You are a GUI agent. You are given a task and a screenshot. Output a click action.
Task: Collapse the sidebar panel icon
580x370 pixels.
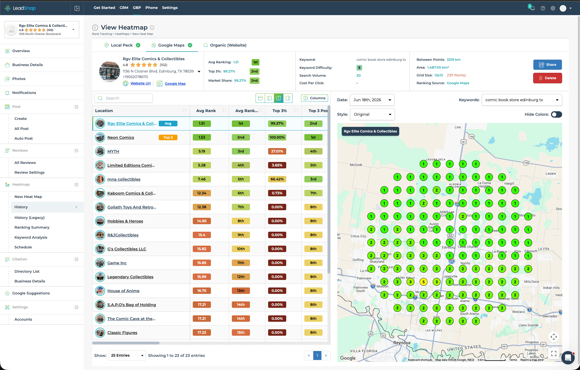77,8
